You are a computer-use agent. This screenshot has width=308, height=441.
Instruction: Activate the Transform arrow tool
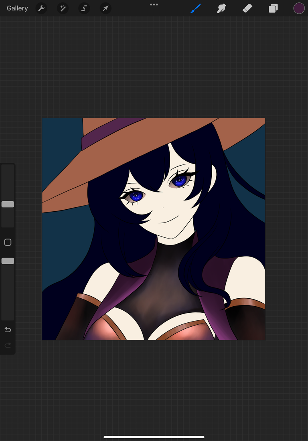[105, 8]
